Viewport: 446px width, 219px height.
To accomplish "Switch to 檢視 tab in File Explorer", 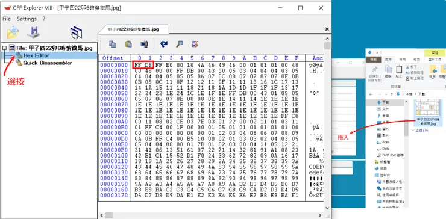I will pos(416,60).
